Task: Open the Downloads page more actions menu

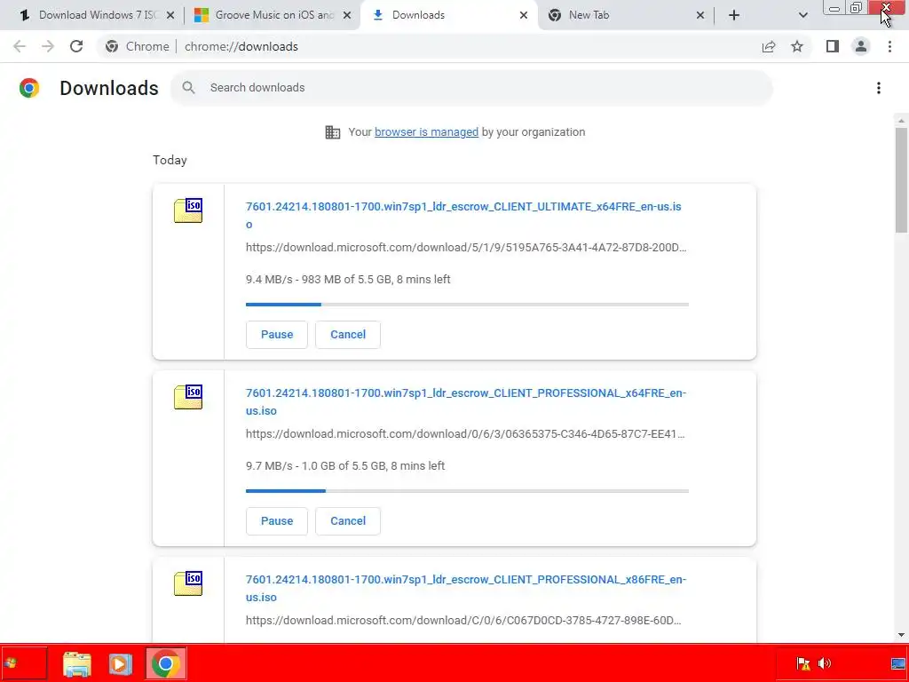Action: pos(879,88)
